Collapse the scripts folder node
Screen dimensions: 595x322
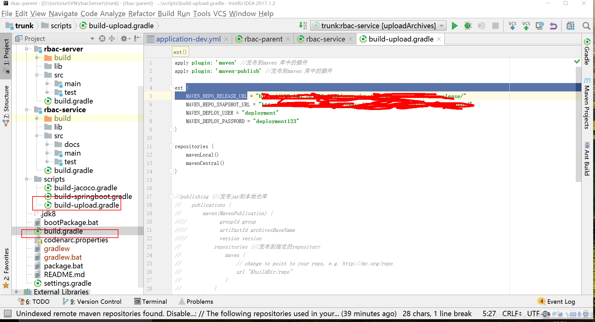(27, 179)
